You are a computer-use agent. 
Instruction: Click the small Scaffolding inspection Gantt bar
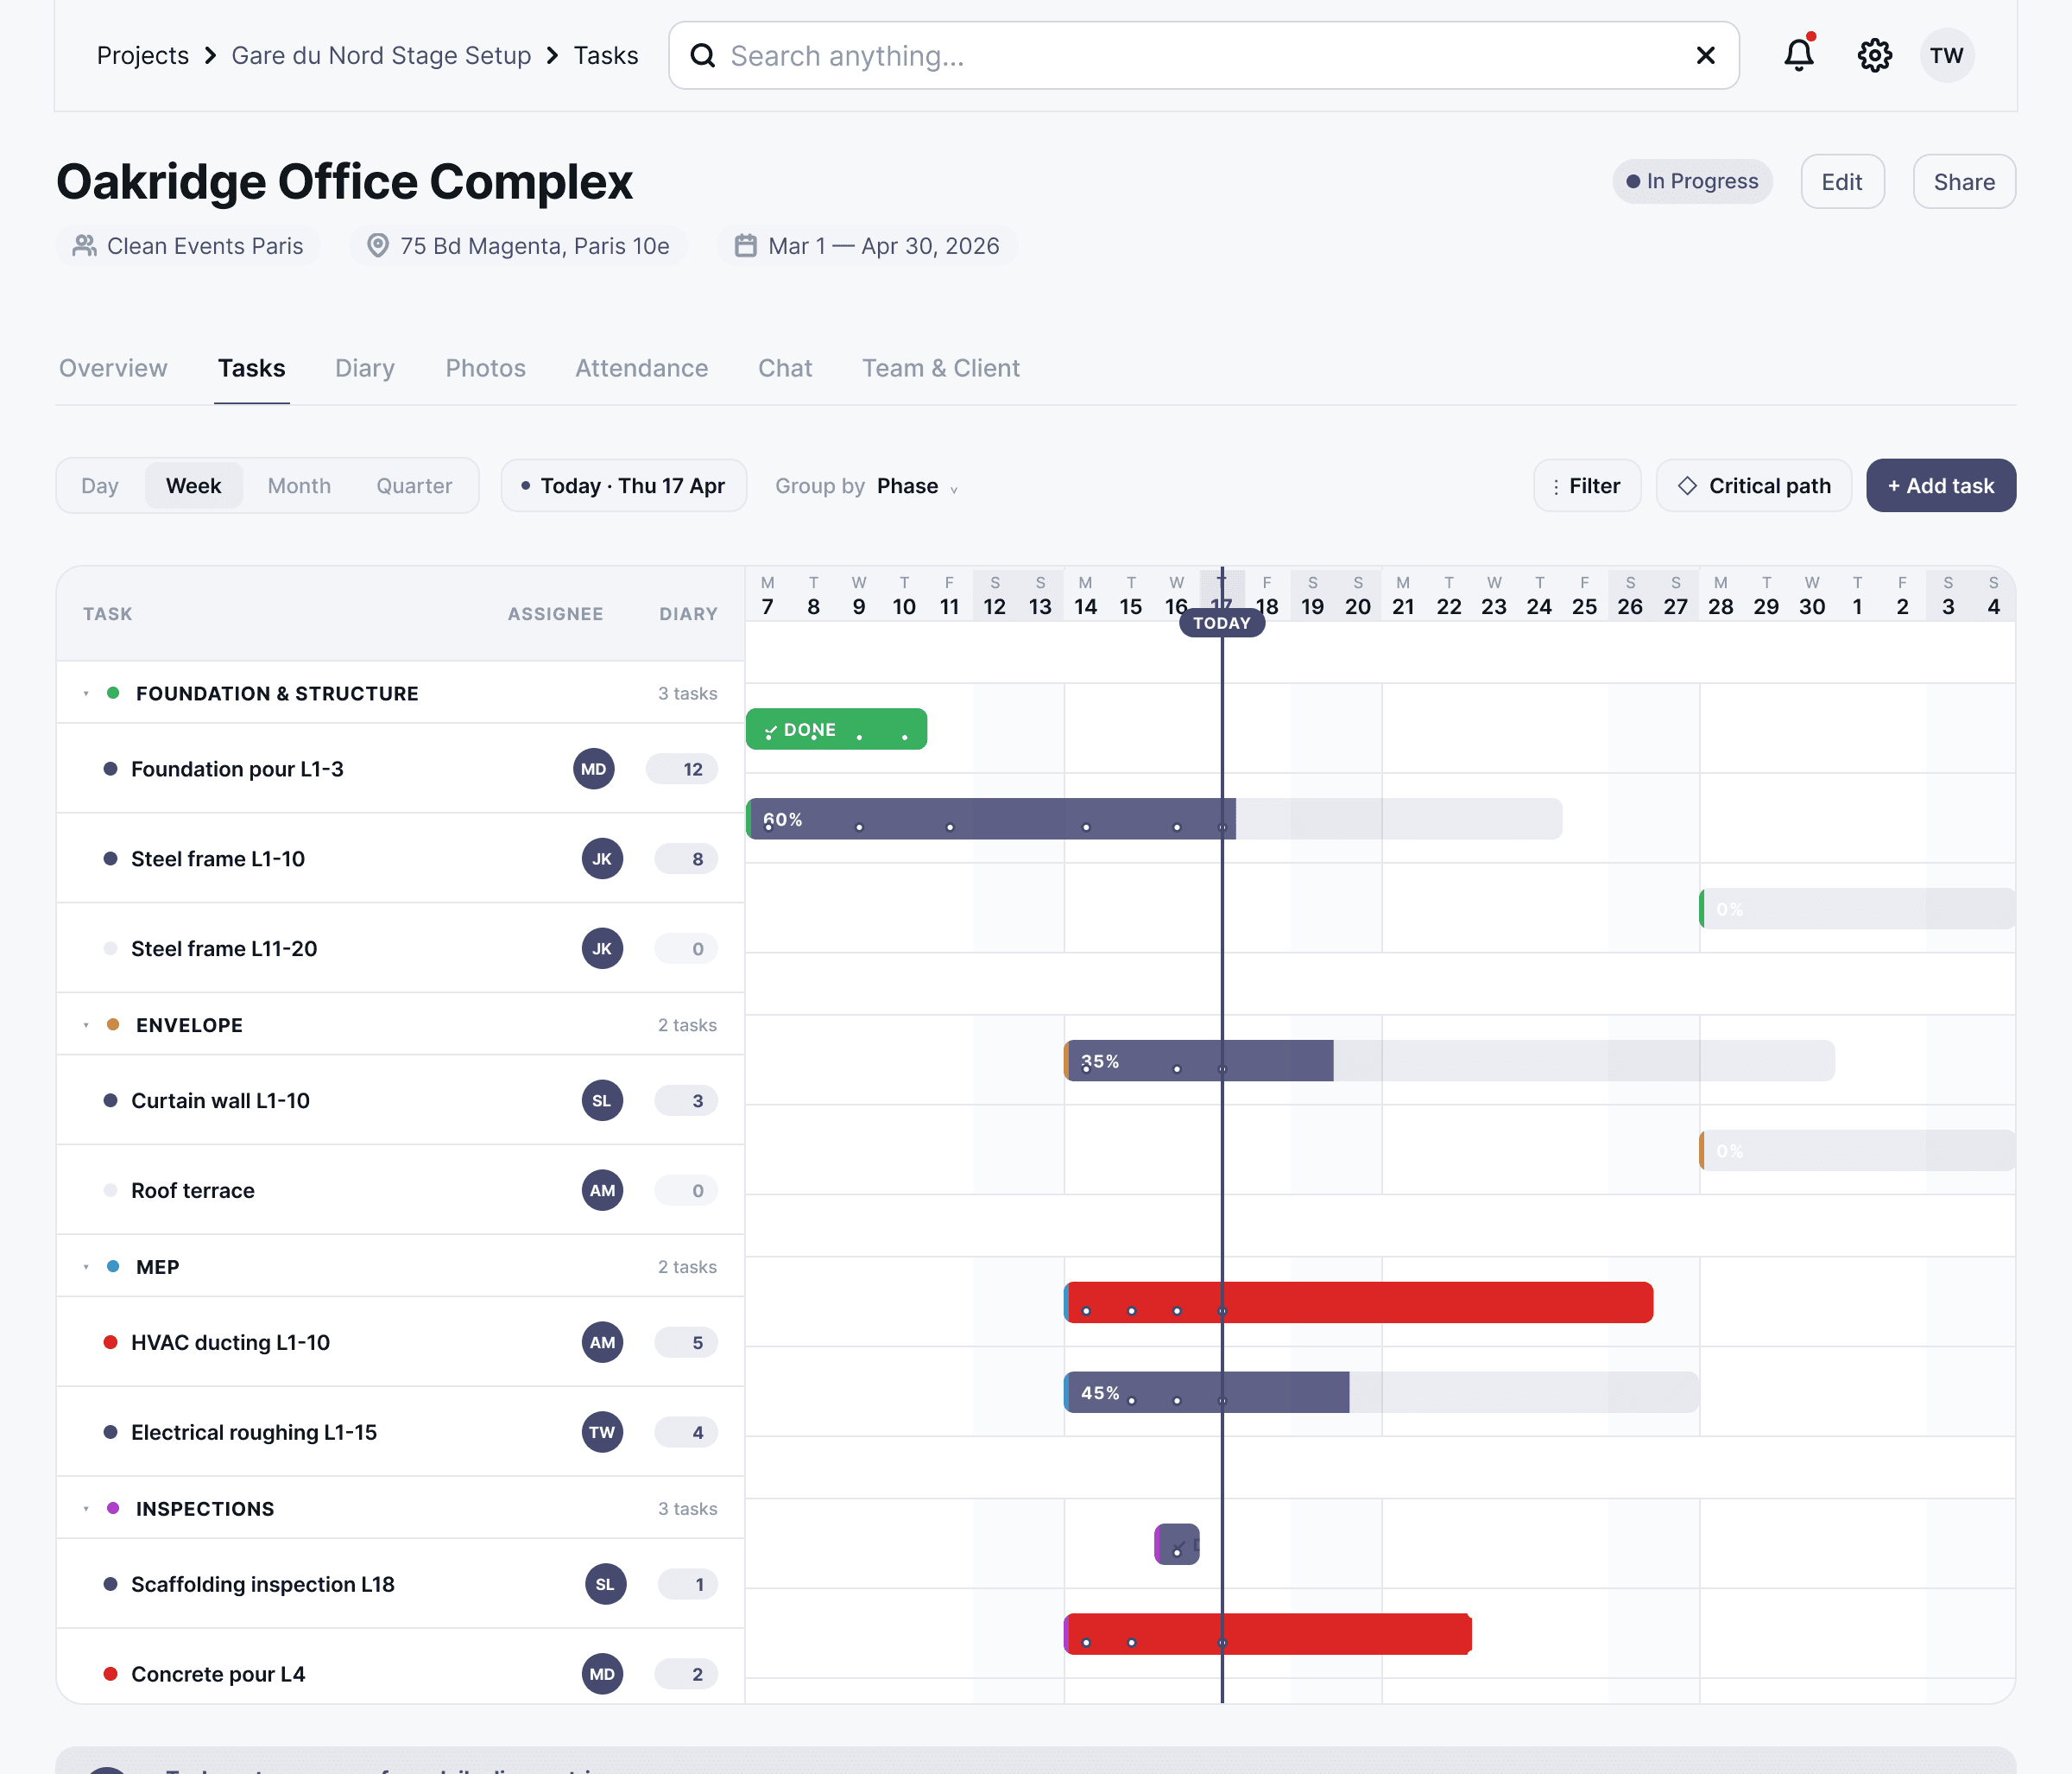point(1176,1544)
